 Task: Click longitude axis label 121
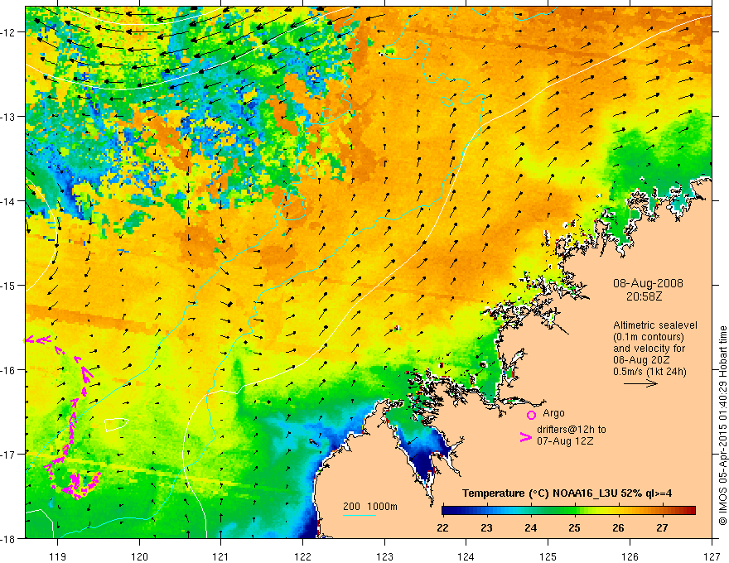tap(221, 556)
